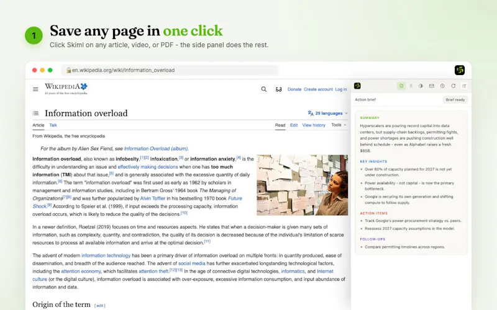Click the edit link beside Origin of the term

pos(100,306)
